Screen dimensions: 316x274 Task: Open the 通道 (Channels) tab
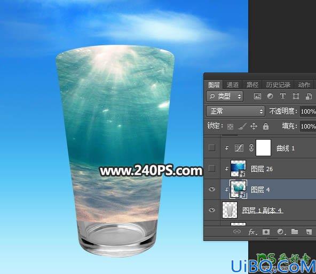tap(233, 85)
